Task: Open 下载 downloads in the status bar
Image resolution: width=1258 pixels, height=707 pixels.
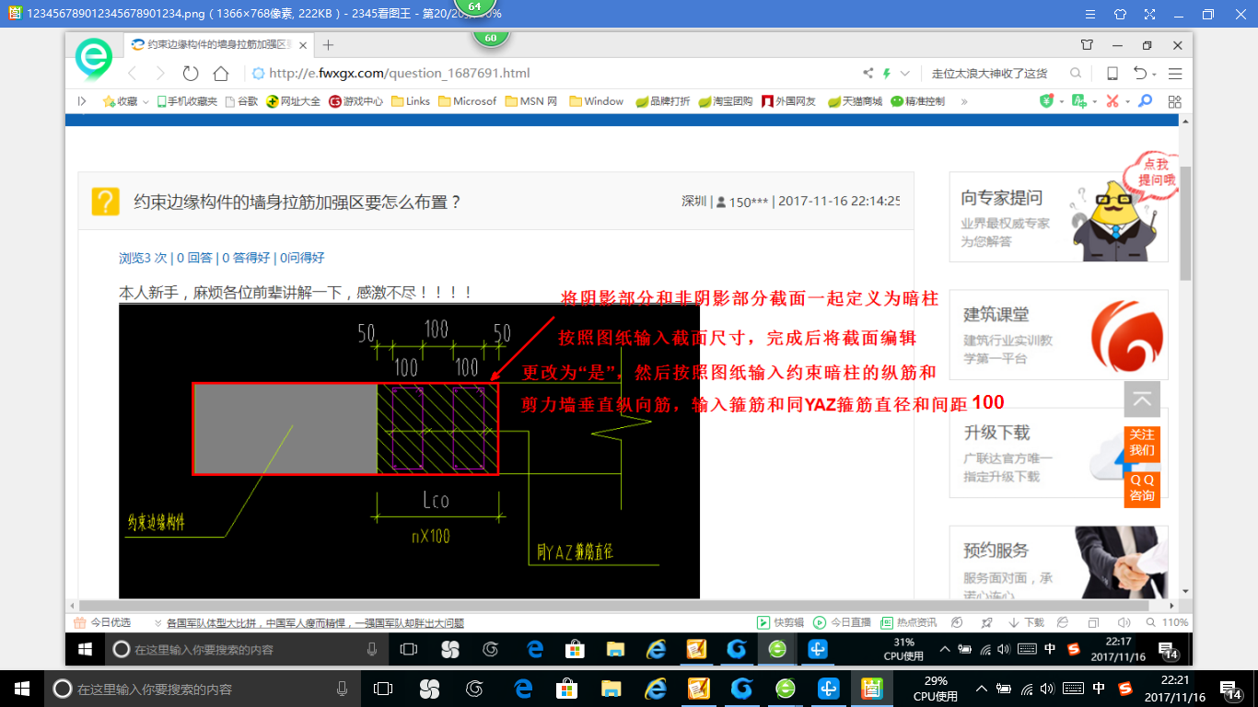Action: 1026,622
